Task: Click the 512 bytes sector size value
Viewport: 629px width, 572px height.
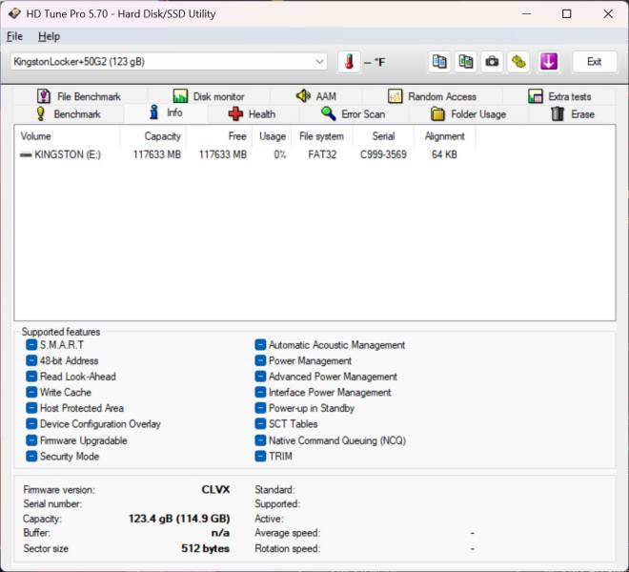Action: click(x=205, y=548)
